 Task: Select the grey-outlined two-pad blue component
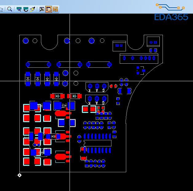pyautogui.click(x=67, y=123)
